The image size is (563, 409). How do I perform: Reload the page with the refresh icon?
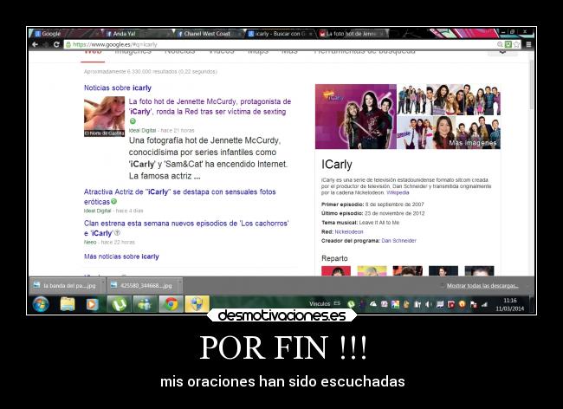[x=56, y=44]
